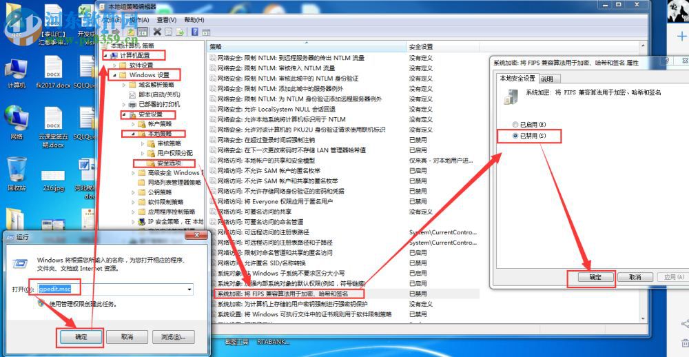689x357 pixels.
Task: Expand the 公钥策略 tree node
Action: (x=134, y=192)
